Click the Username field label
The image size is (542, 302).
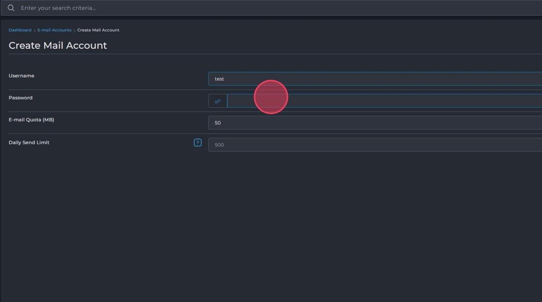[21, 76]
